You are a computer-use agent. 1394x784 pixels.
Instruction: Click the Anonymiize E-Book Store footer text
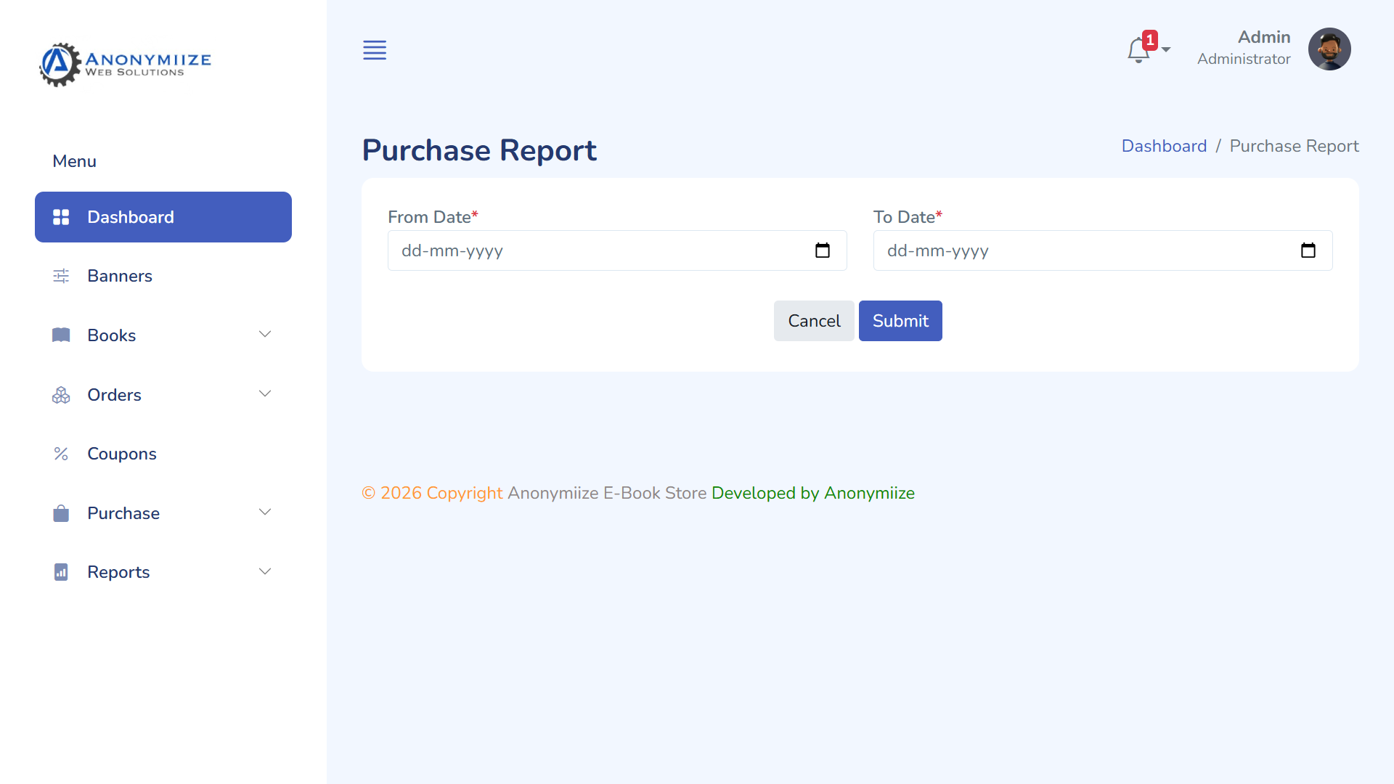pos(607,493)
